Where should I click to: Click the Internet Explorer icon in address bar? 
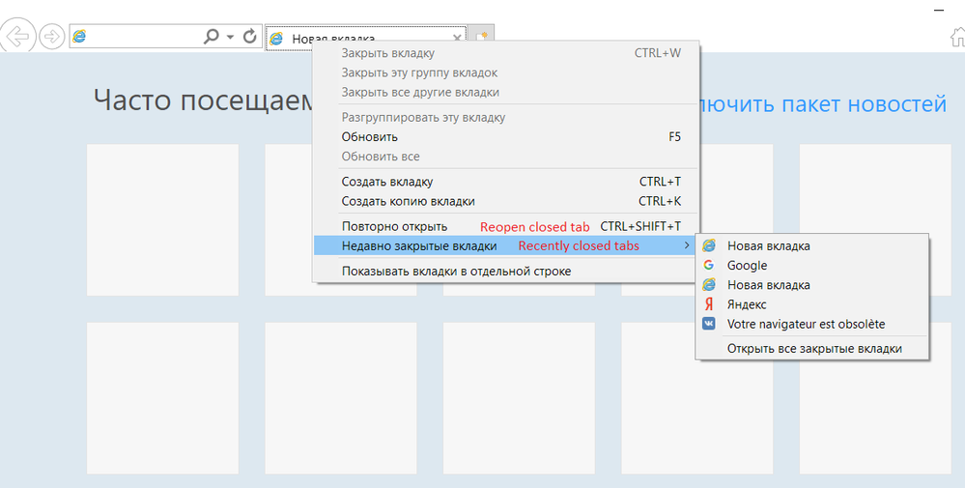[79, 37]
